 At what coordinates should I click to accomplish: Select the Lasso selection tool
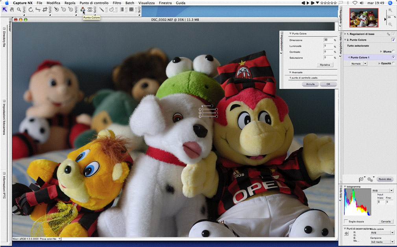click(111, 10)
